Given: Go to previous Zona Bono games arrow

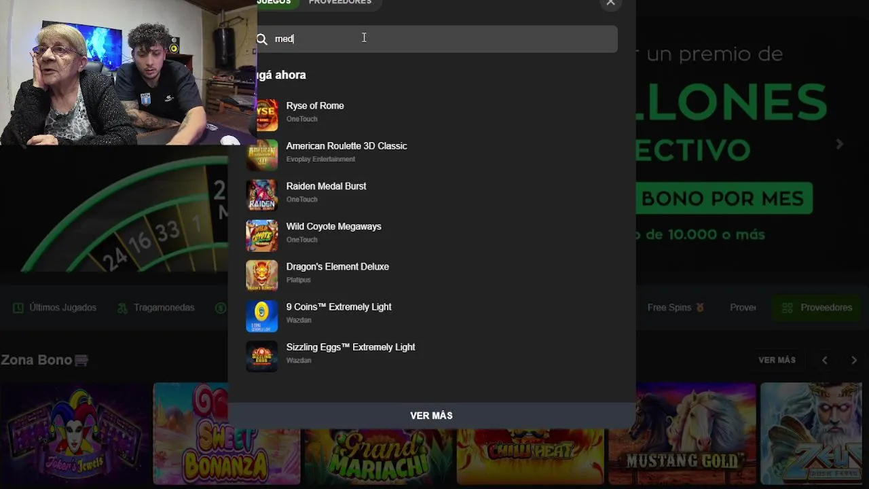Looking at the screenshot, I should point(825,361).
